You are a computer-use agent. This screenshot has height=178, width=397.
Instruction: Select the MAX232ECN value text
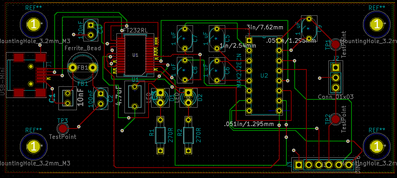[x=239, y=70]
